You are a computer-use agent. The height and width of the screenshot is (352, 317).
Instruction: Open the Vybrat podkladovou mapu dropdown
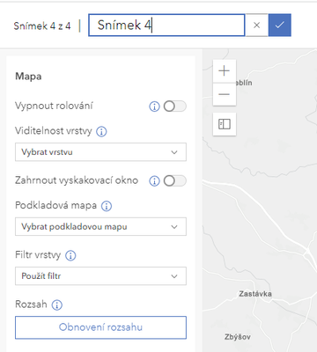[x=100, y=226]
